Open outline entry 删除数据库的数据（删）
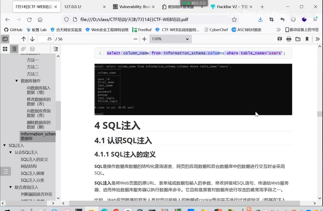 [x=38, y=125]
